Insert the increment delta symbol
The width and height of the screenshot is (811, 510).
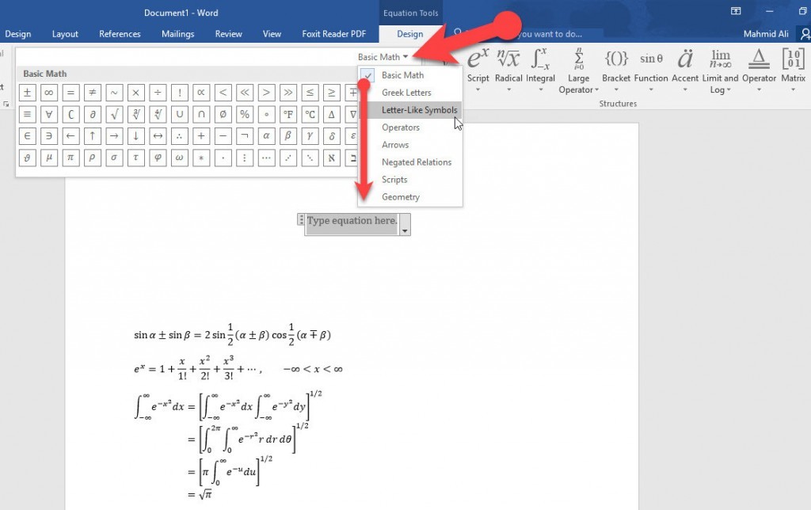click(x=332, y=114)
